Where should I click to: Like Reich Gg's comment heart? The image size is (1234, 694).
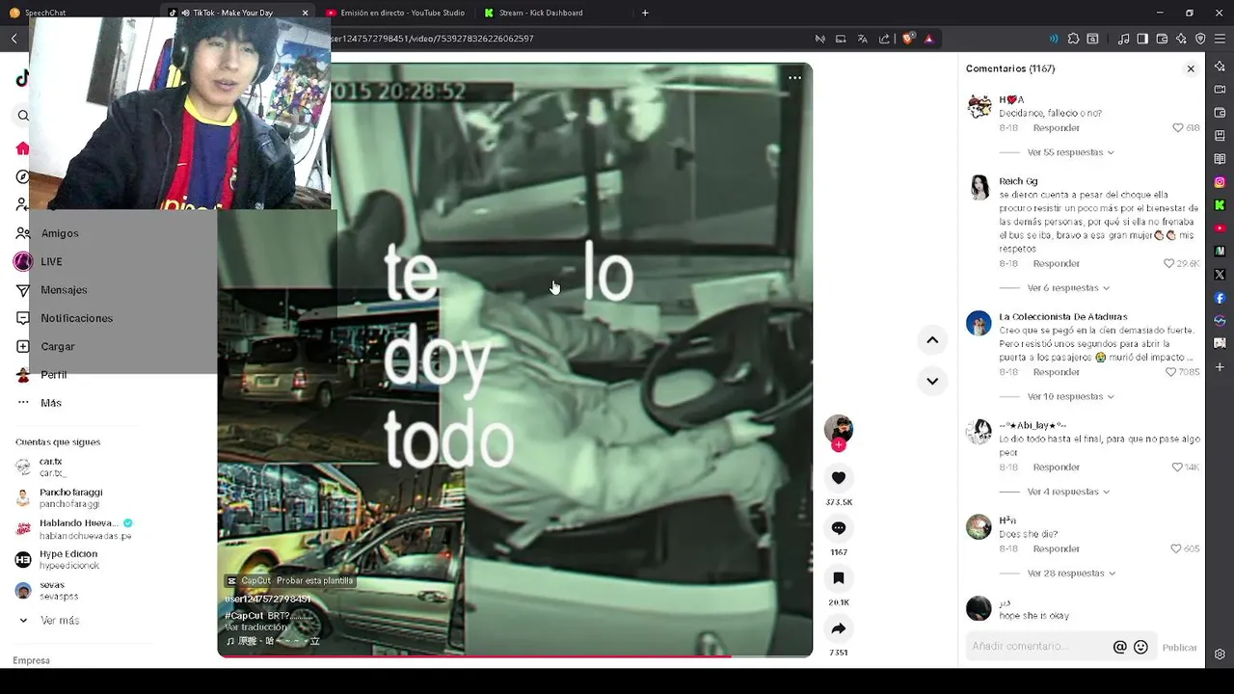click(x=1169, y=263)
